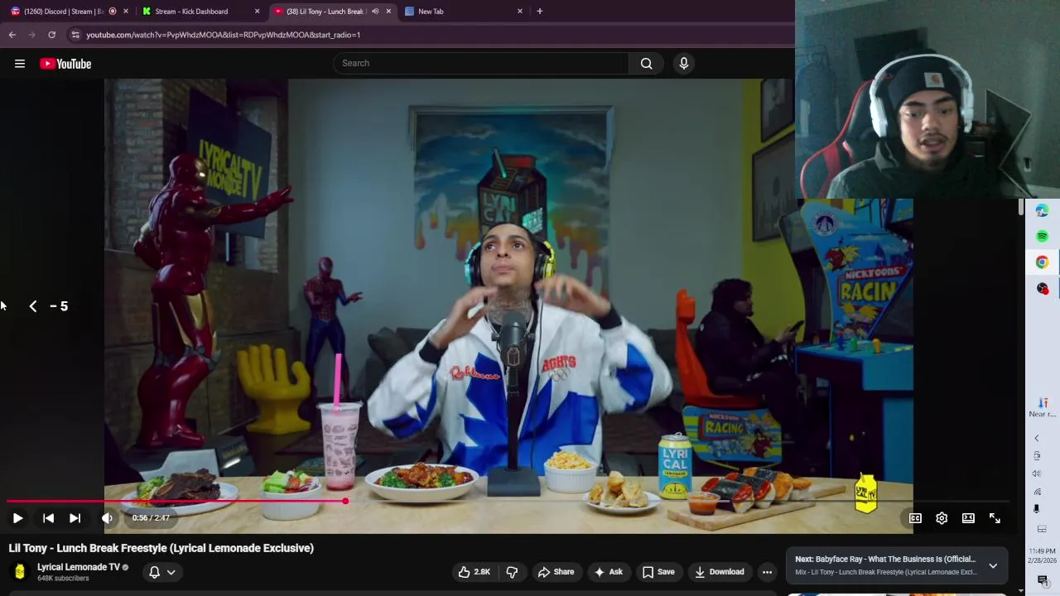Open the Meet Now tray icon
Image resolution: width=1060 pixels, height=596 pixels.
1037,456
